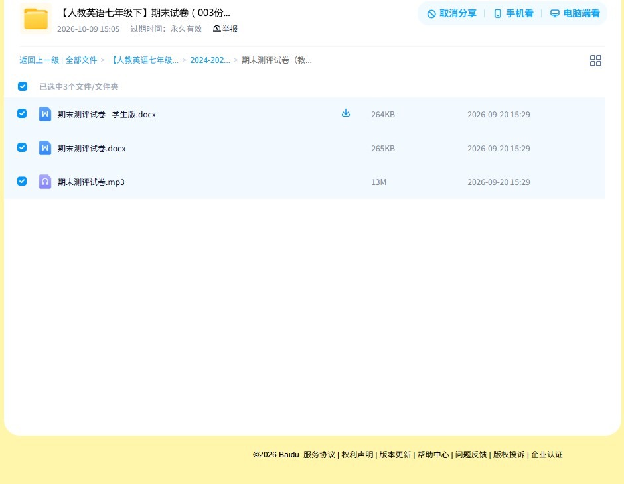624x484 pixels.
Task: Navigate to 全部文件 in breadcrumb
Action: coord(81,60)
